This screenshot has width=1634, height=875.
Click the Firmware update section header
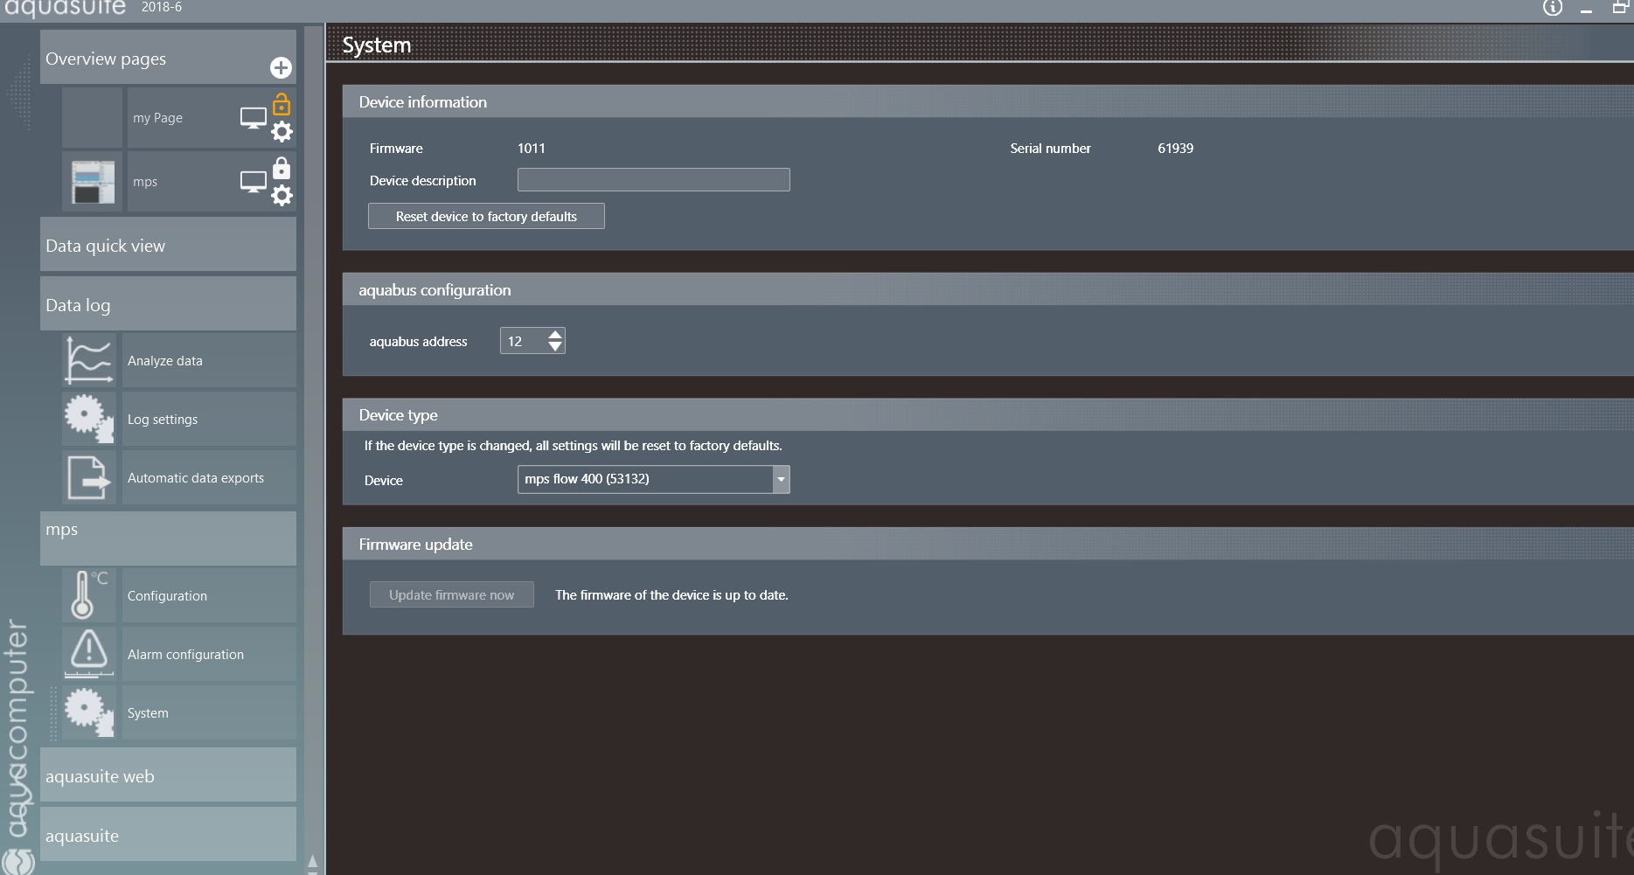click(988, 544)
